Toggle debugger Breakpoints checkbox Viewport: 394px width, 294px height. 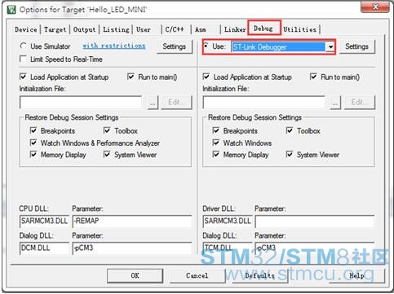(x=216, y=130)
